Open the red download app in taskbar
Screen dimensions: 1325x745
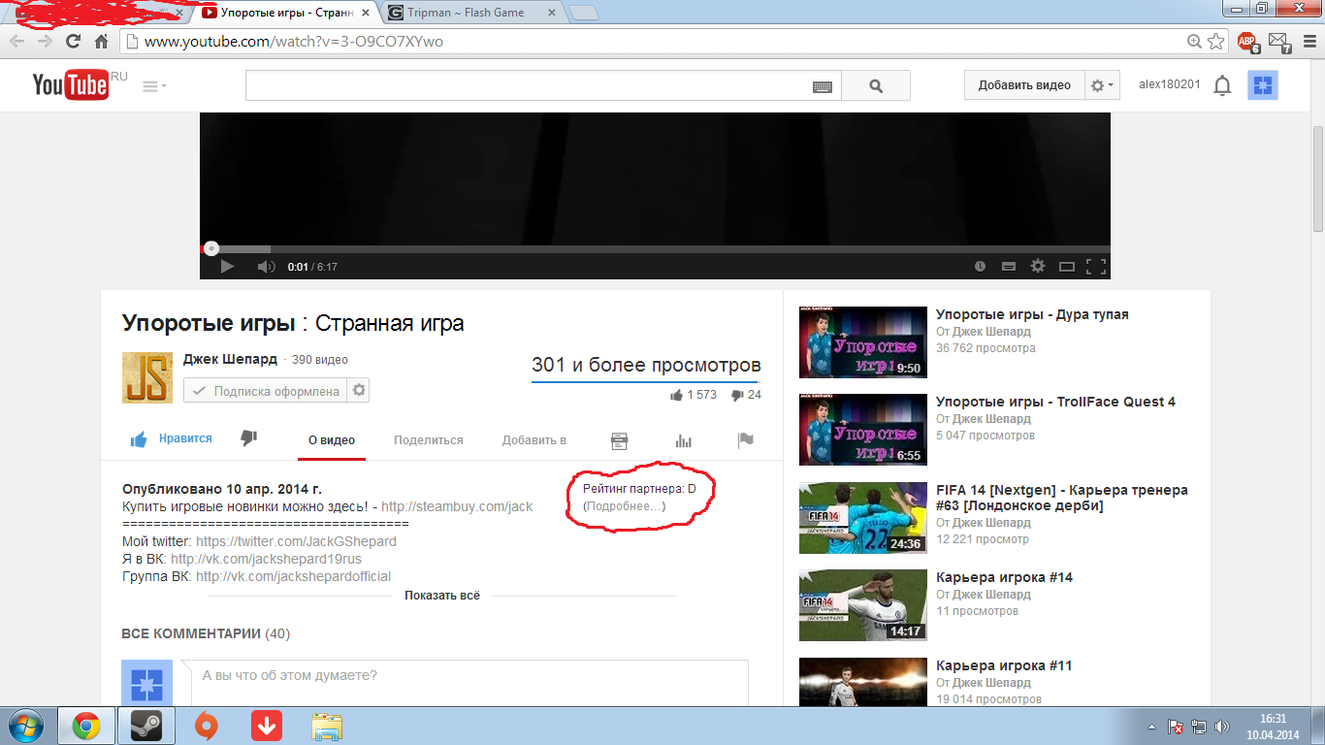click(266, 726)
